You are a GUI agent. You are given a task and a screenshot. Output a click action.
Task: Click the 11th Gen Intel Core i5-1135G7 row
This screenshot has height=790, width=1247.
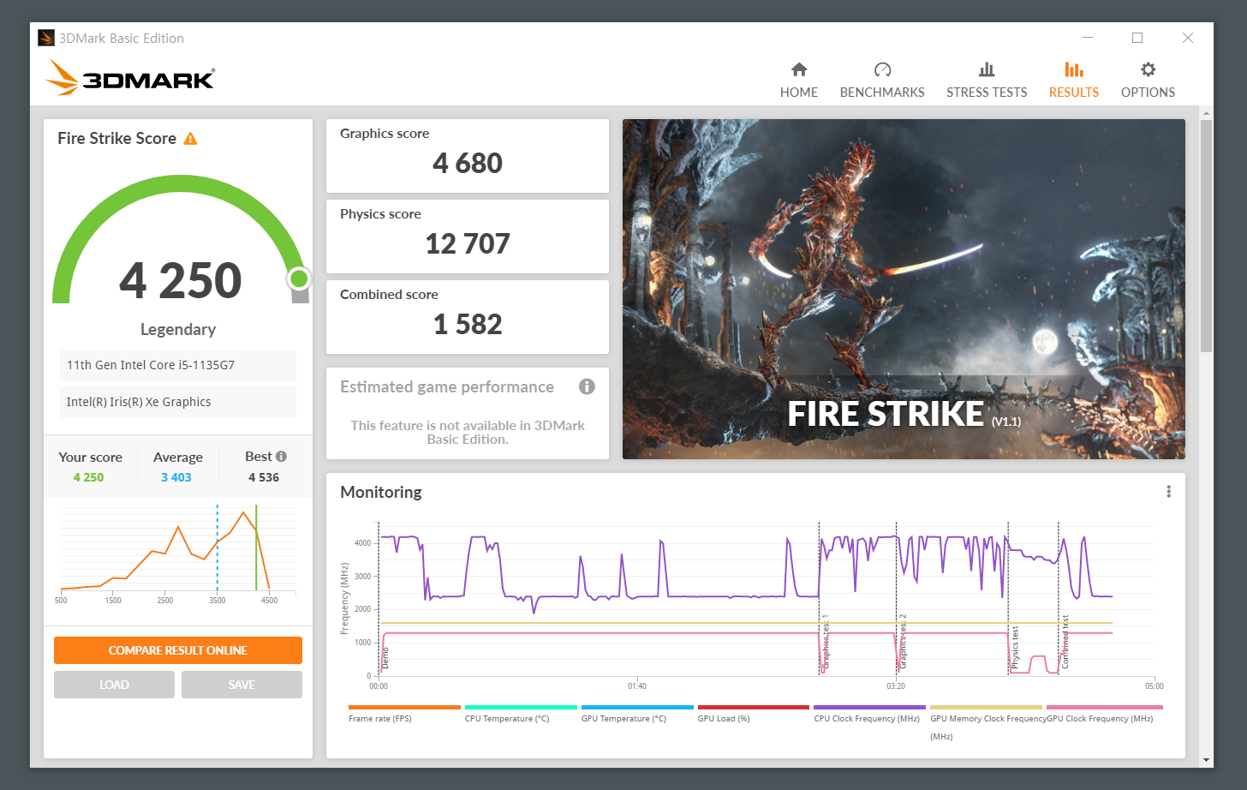(x=178, y=365)
